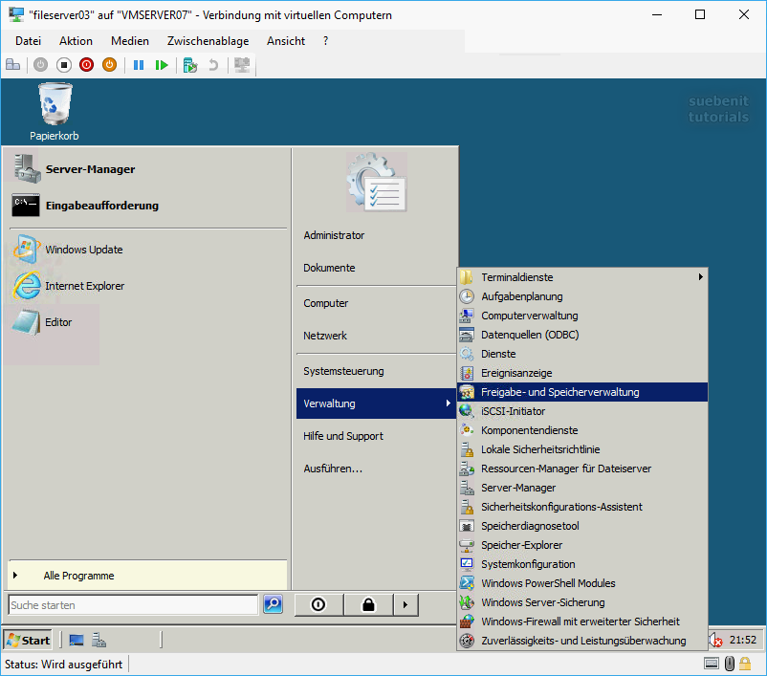This screenshot has width=767, height=676.
Task: Open iSCSI-Initiator
Action: tap(582, 411)
